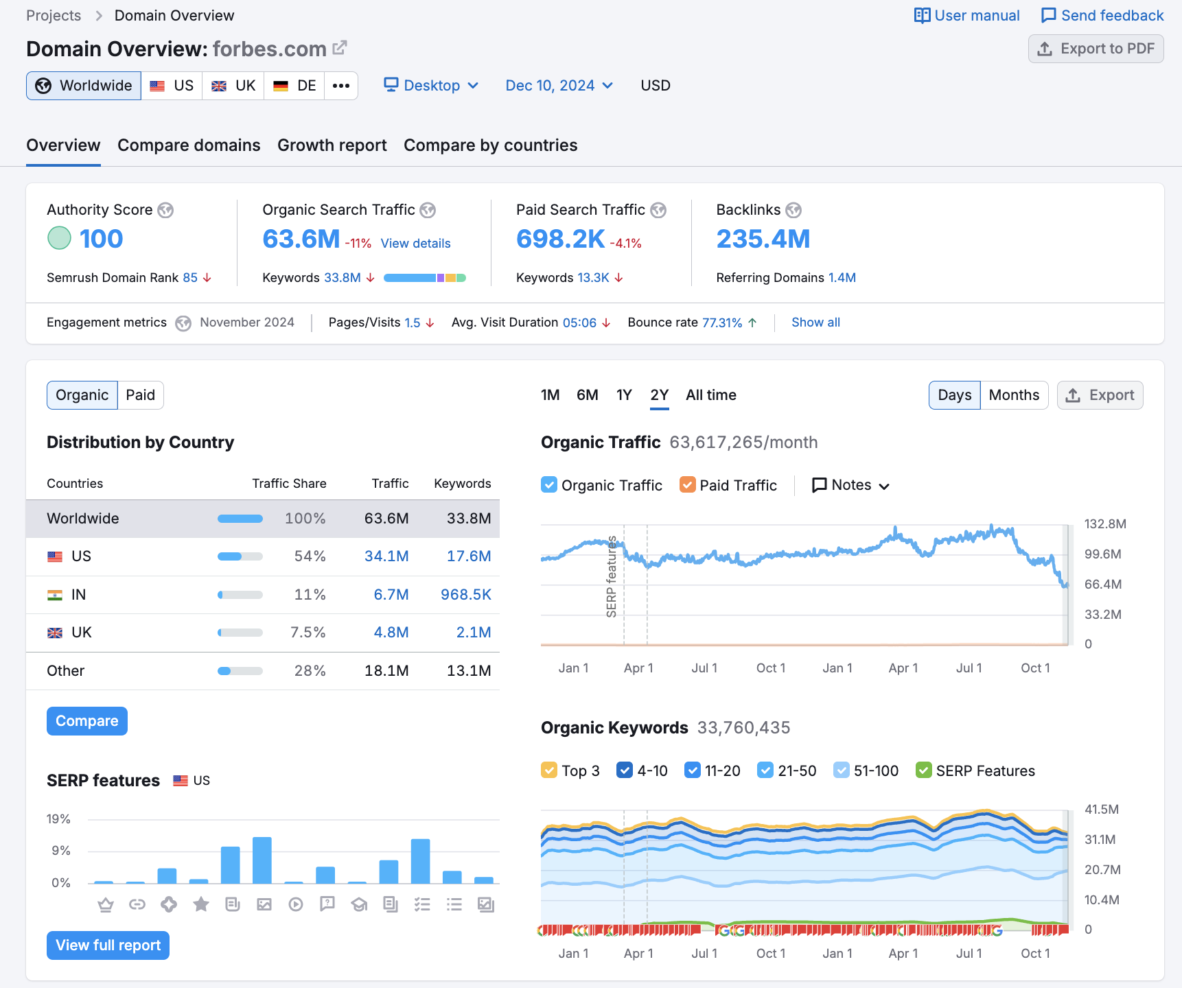This screenshot has width=1182, height=988.
Task: Select the Growth report tab
Action: (332, 145)
